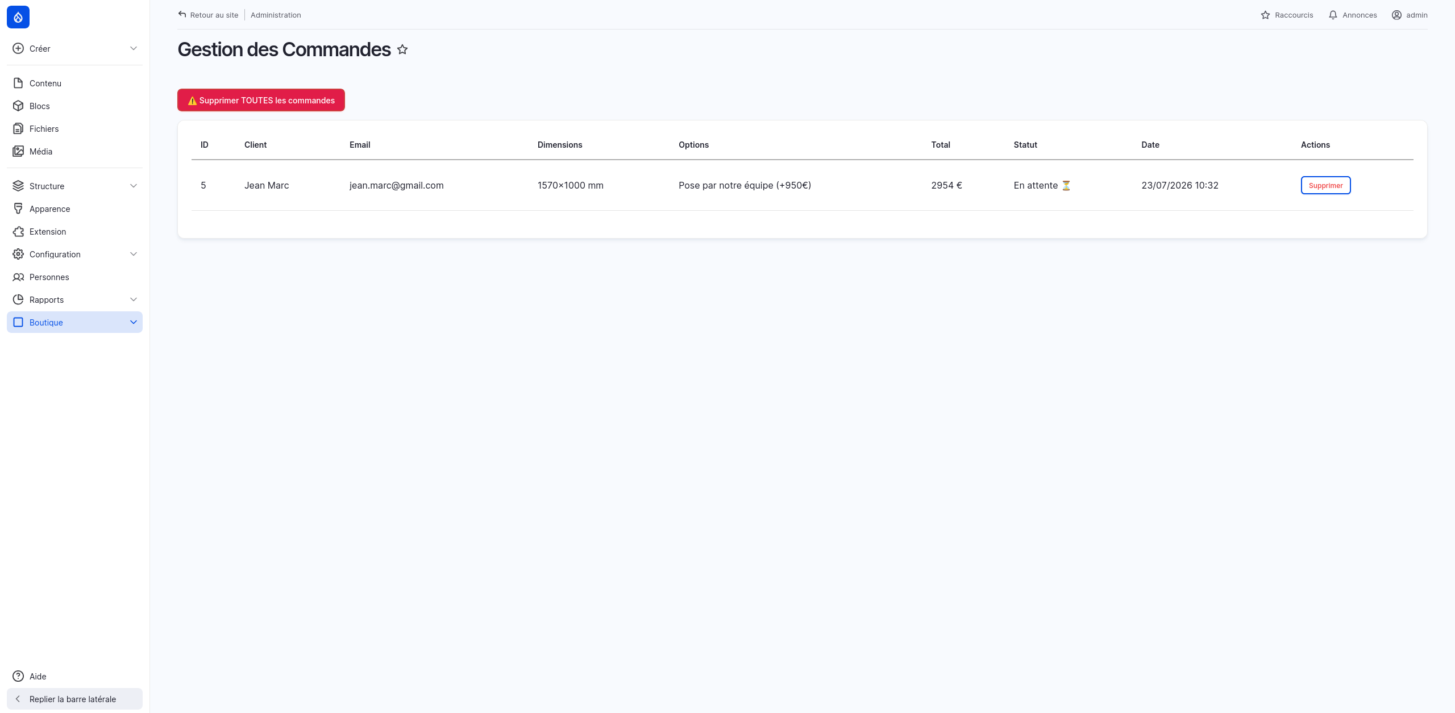Click the Apparence paintbrush icon
This screenshot has width=1455, height=713.
click(x=18, y=209)
